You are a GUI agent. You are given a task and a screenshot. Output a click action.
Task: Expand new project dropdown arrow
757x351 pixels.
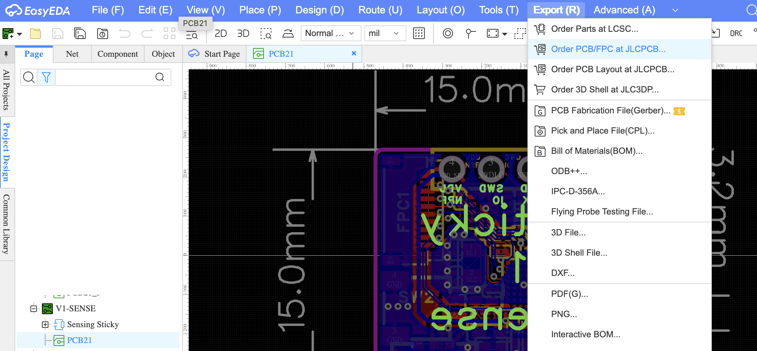20,34
